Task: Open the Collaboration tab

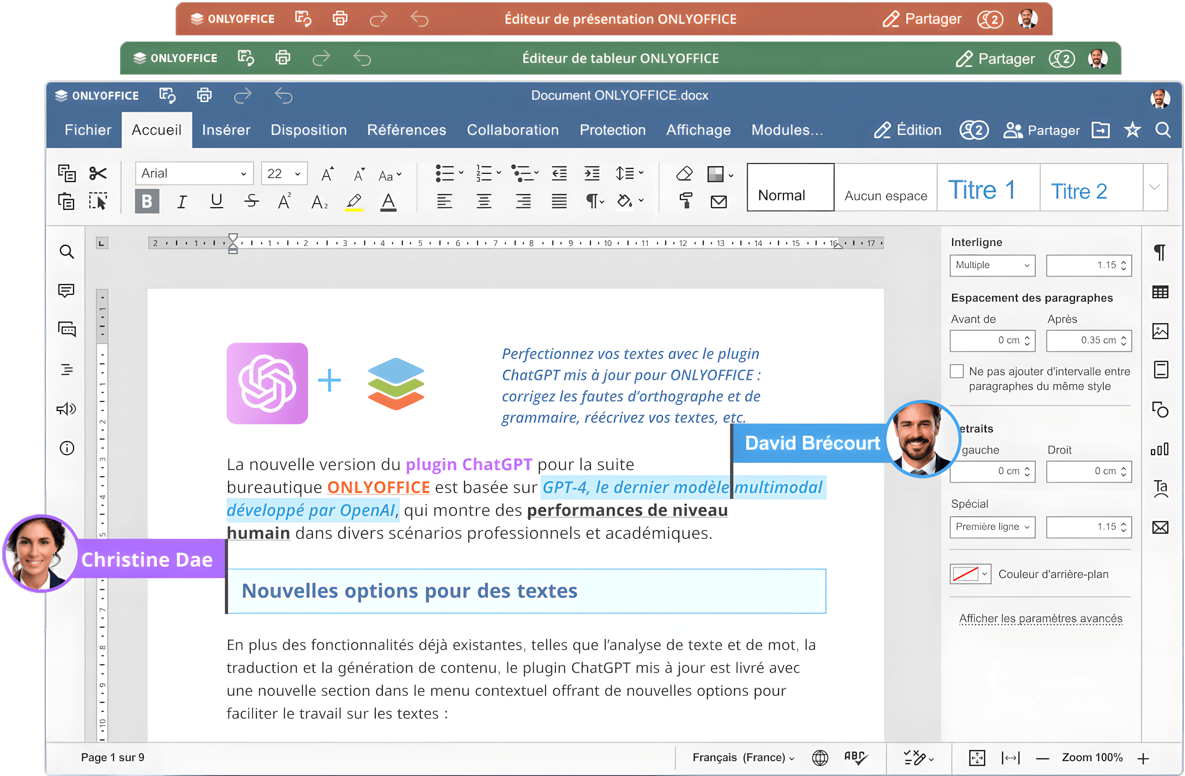Action: (512, 130)
